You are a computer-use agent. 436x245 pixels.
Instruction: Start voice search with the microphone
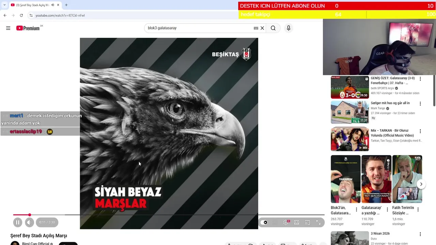pyautogui.click(x=289, y=28)
